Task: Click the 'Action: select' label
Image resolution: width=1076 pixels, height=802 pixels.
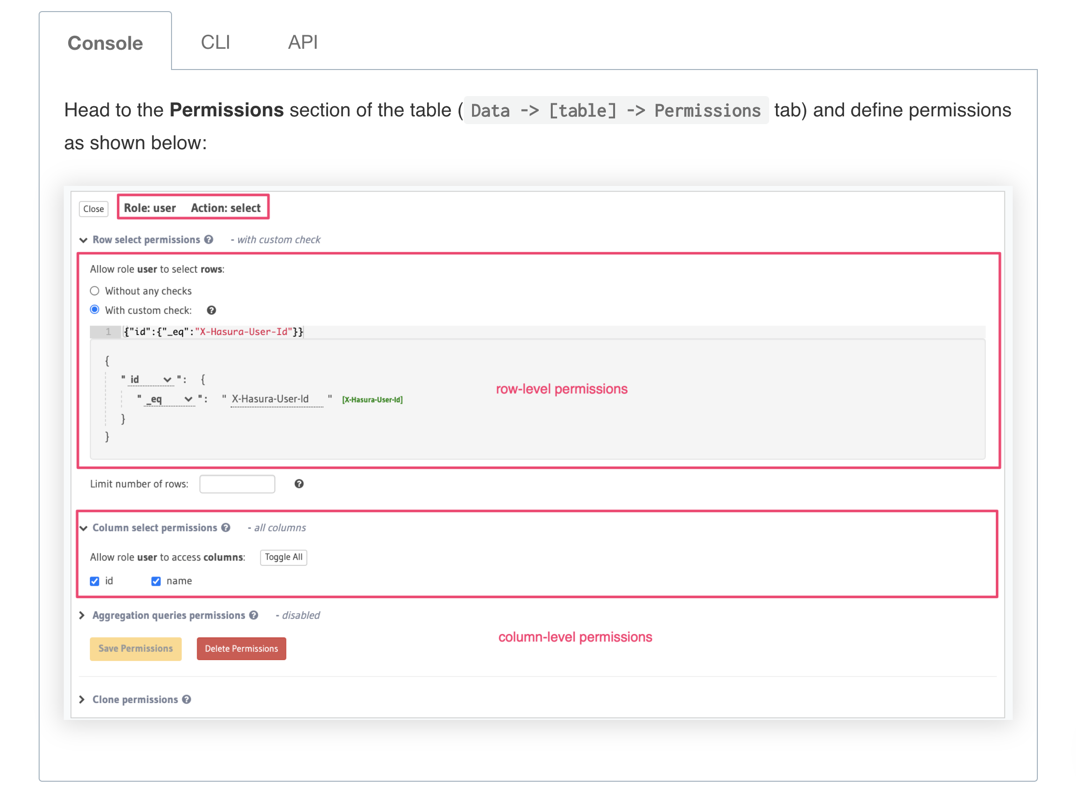Action: (x=226, y=208)
